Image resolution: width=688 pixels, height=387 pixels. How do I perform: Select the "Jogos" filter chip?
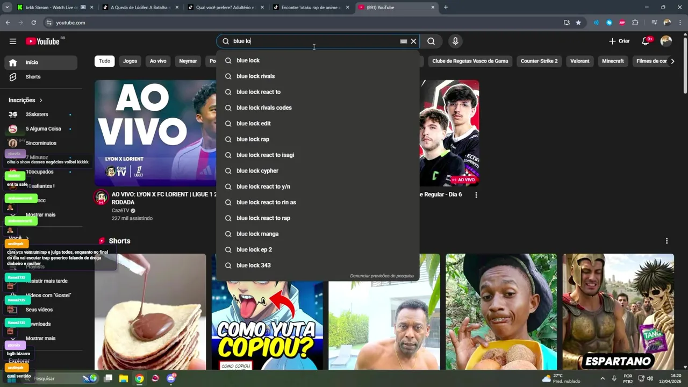(130, 61)
